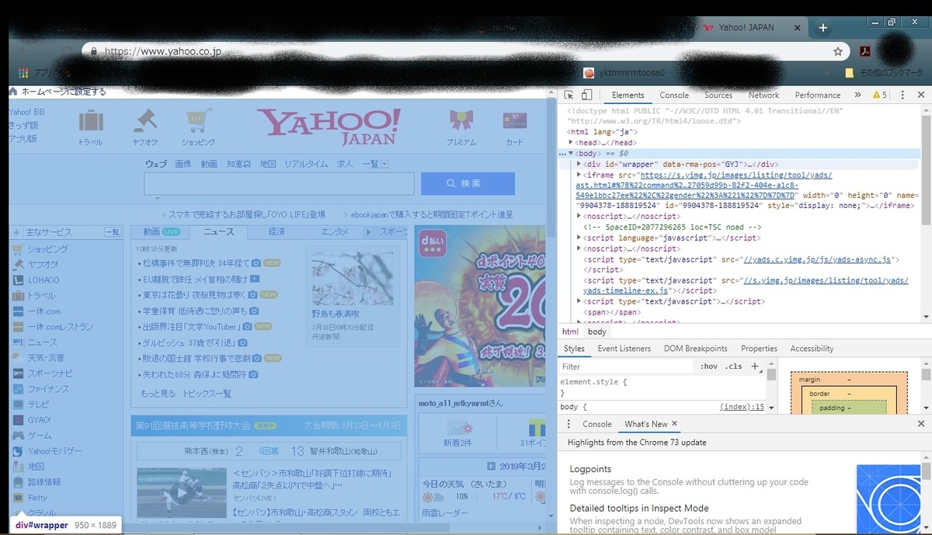This screenshot has width=932, height=535.
Task: Focus the styles Filter input field
Action: 625,367
